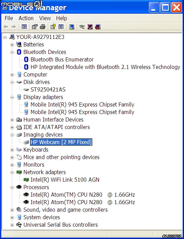Select the ST9250421AS disk drive

48,89
